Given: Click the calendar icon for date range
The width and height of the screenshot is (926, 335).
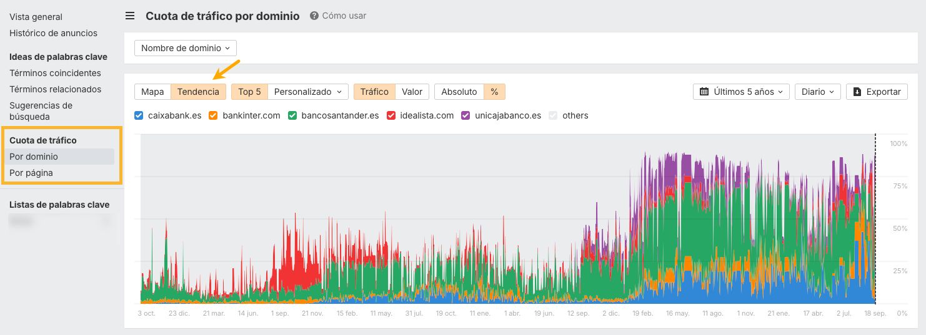Looking at the screenshot, I should (704, 92).
